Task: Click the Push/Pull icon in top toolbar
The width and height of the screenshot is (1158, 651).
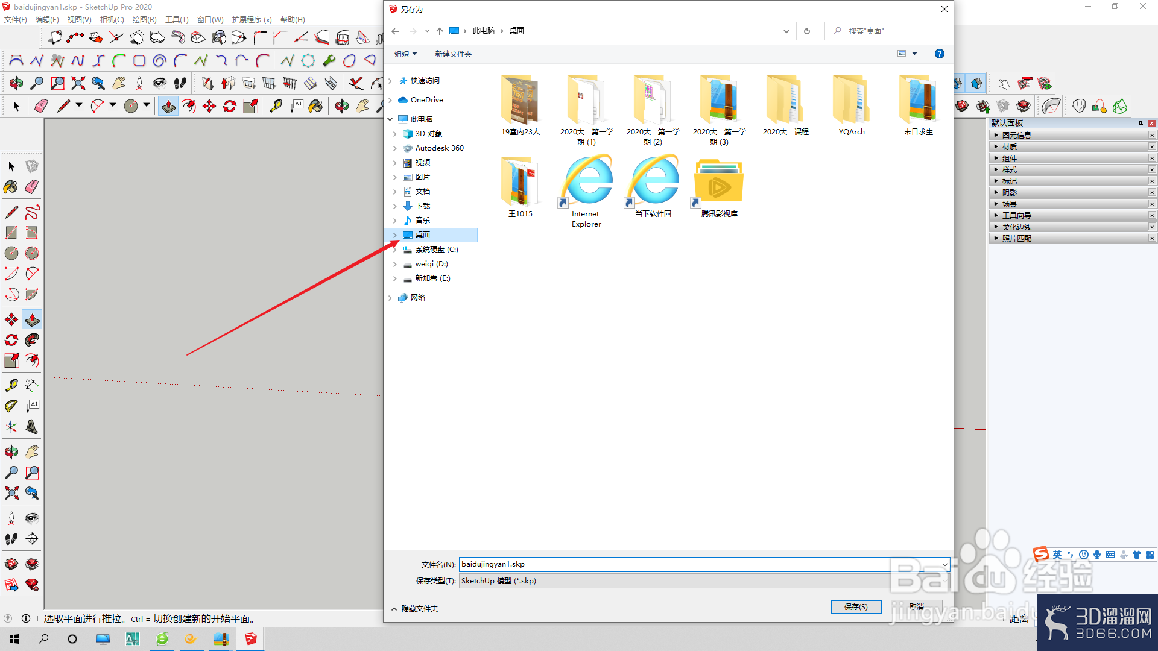Action: 168,106
